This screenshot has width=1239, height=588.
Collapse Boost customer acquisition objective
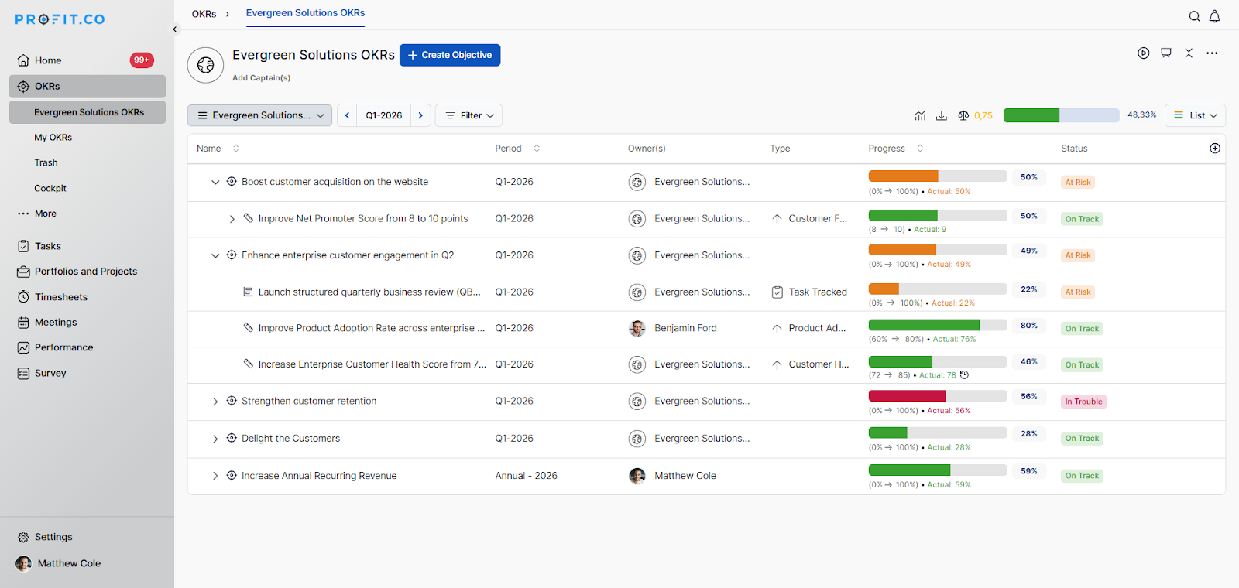[x=215, y=183]
